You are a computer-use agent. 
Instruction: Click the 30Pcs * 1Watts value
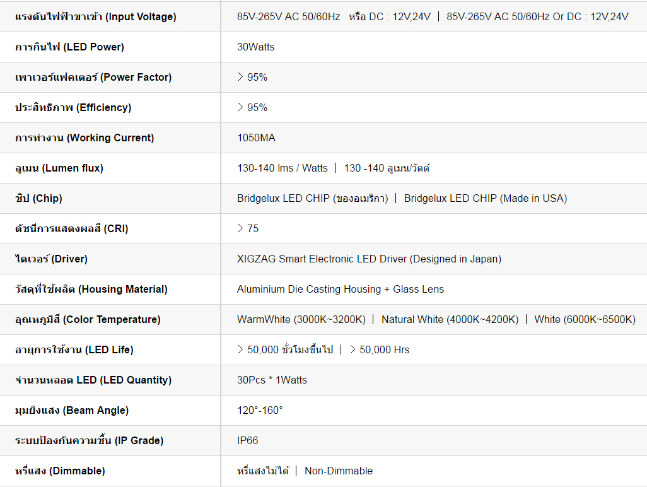point(272,380)
